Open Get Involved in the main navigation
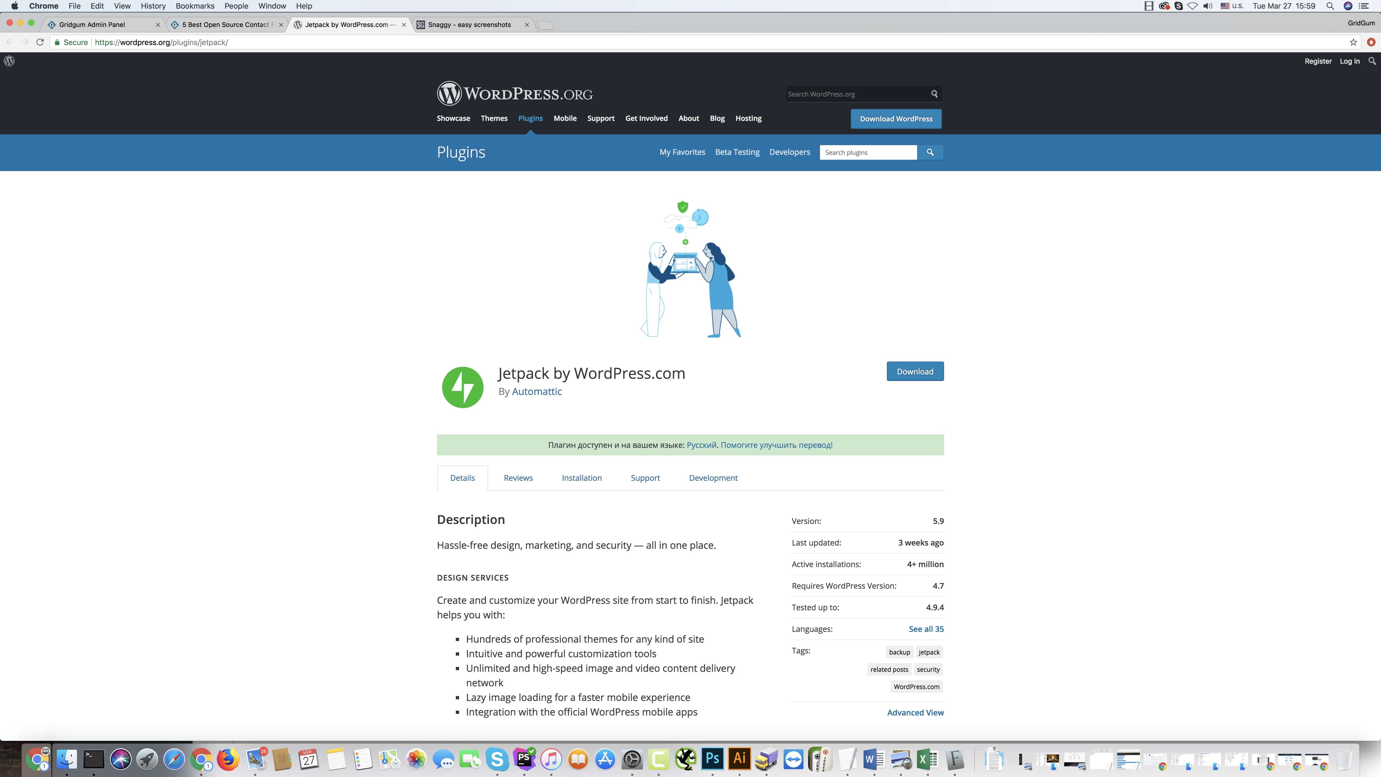This screenshot has width=1381, height=777. [x=647, y=118]
